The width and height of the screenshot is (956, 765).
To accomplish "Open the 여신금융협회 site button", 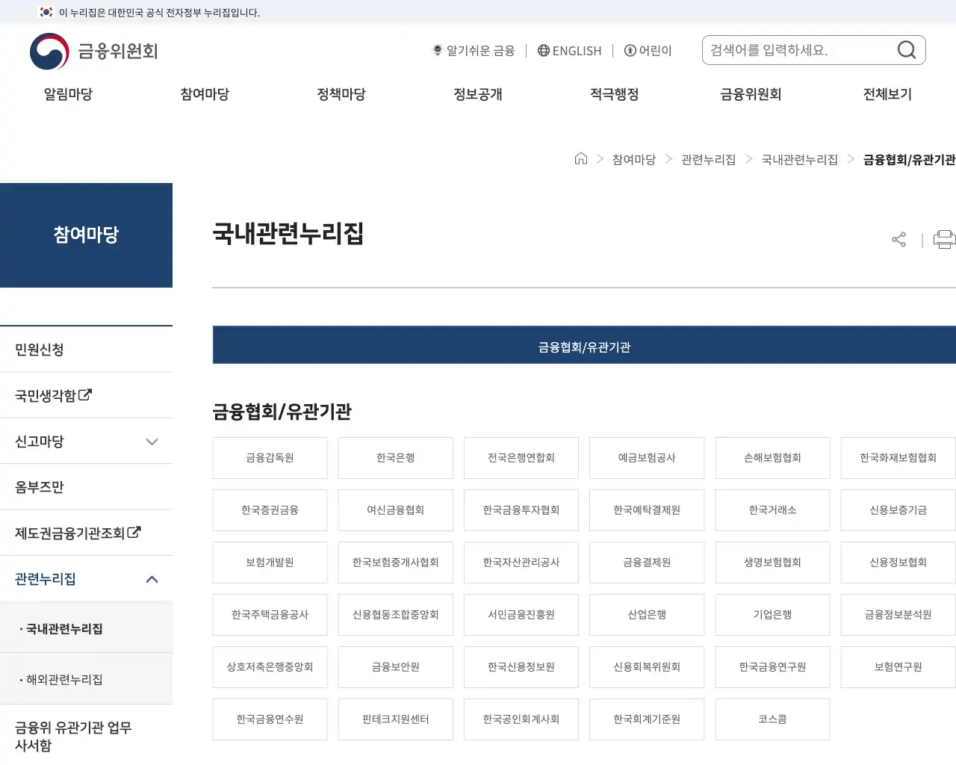I will pyautogui.click(x=396, y=510).
